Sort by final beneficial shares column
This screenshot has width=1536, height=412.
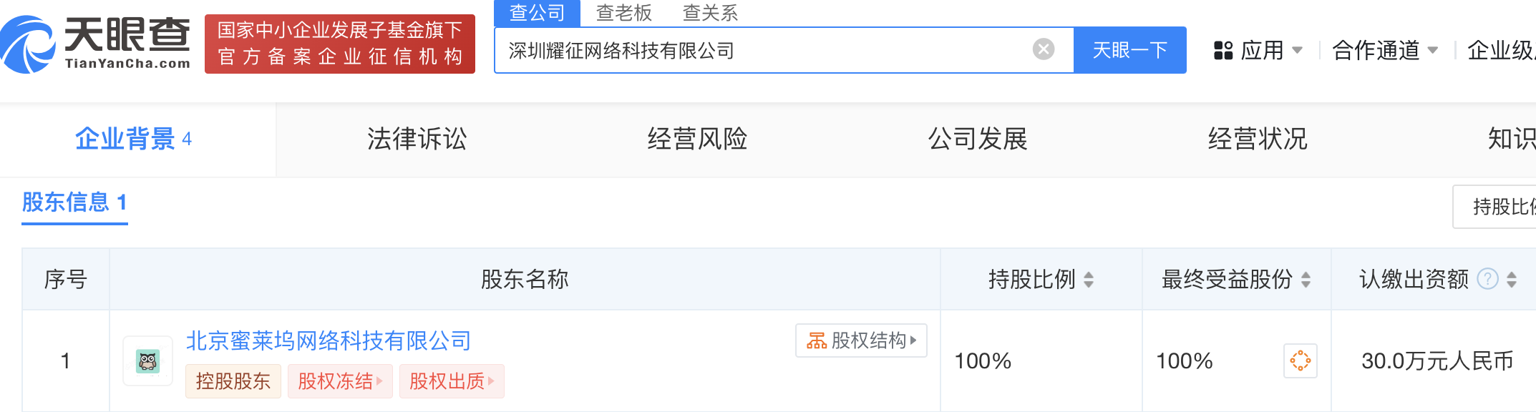coord(1306,280)
